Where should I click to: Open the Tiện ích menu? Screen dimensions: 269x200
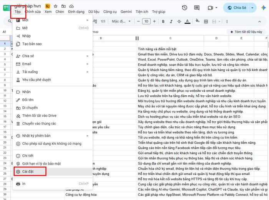click(142, 12)
